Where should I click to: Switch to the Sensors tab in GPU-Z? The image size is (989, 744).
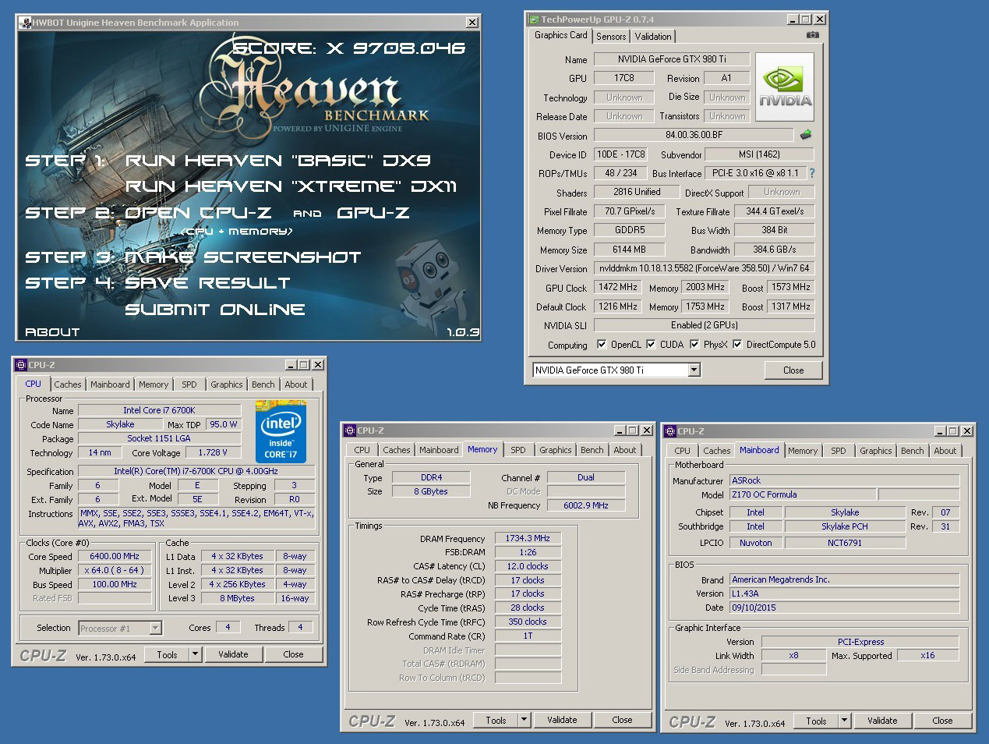(611, 36)
